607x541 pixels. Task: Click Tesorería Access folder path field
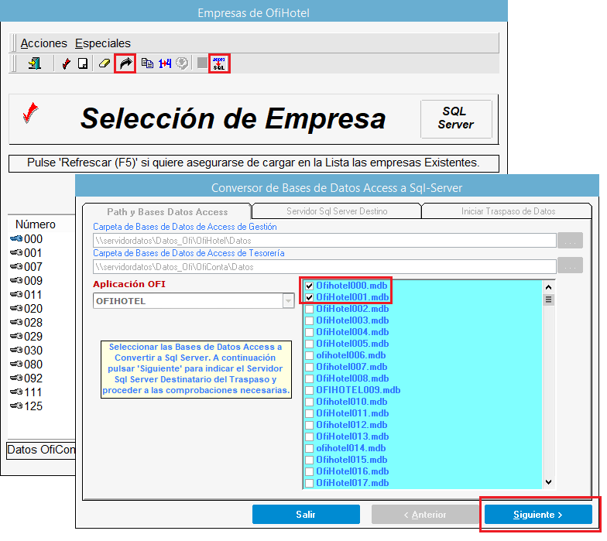[x=324, y=266]
